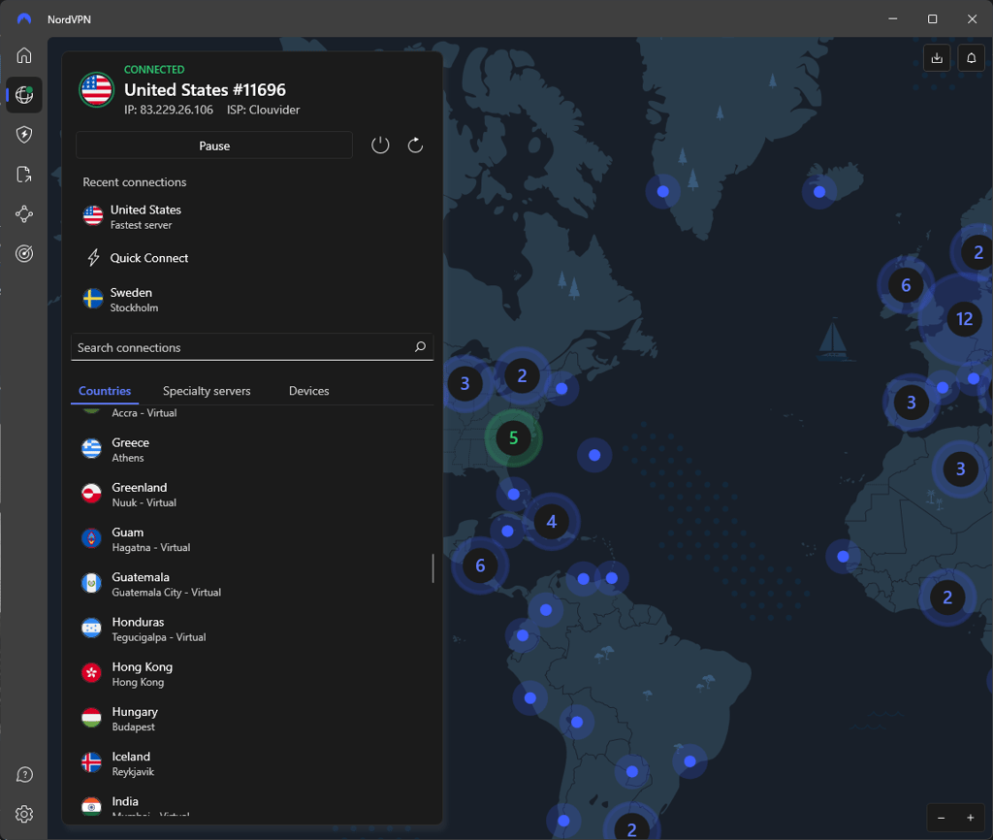Select the globe VPN sidebar icon

tap(24, 95)
